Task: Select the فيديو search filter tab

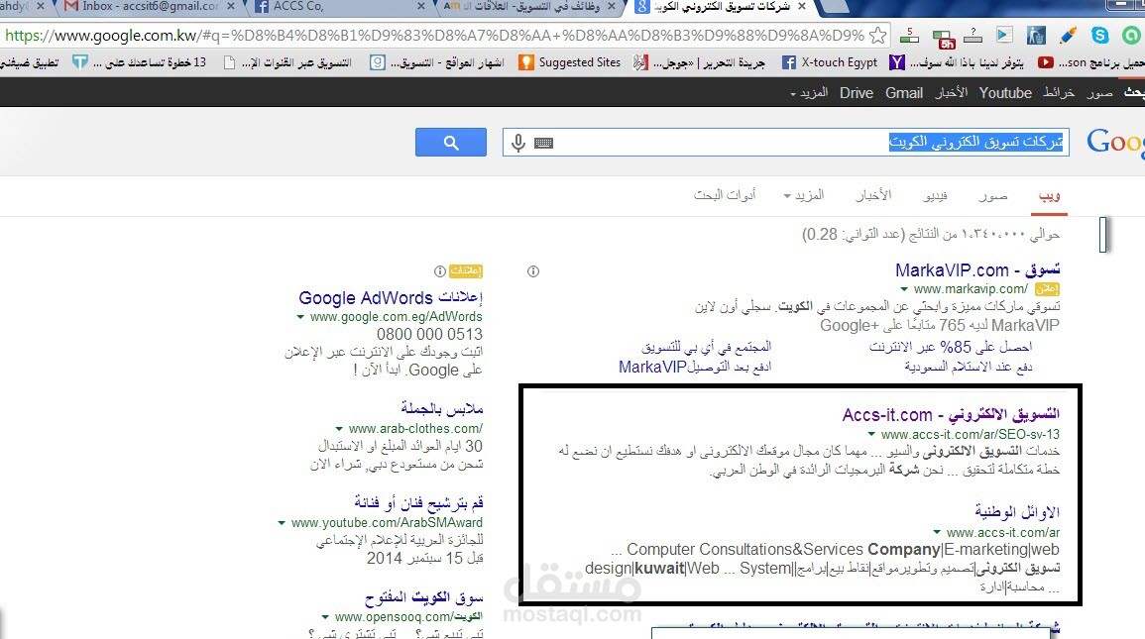Action: click(x=935, y=195)
